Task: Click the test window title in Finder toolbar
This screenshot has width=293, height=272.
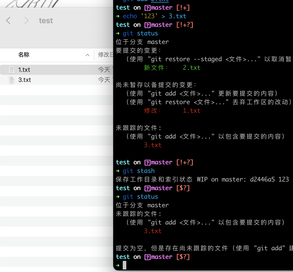Action: (x=46, y=20)
